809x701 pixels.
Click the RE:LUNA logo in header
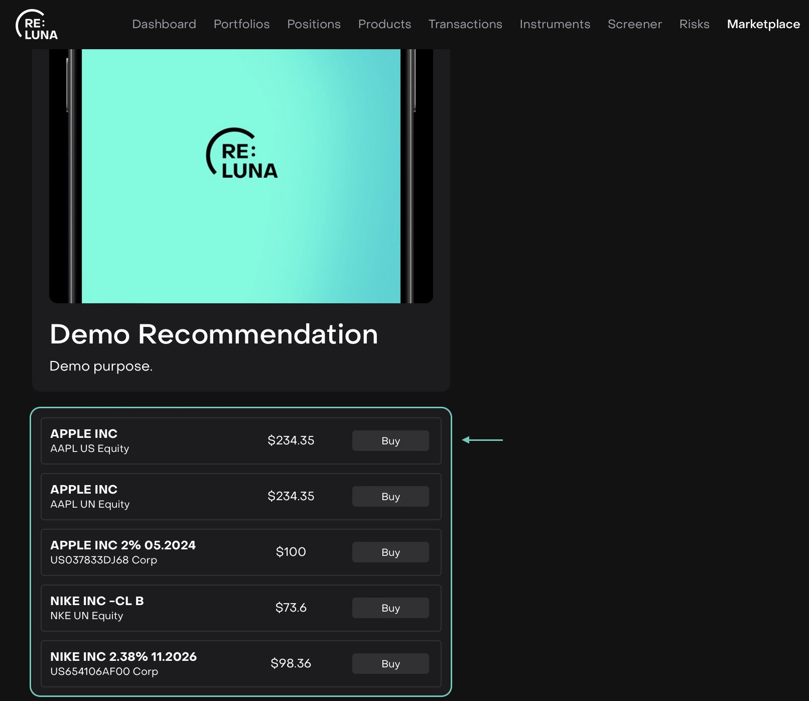click(x=37, y=25)
